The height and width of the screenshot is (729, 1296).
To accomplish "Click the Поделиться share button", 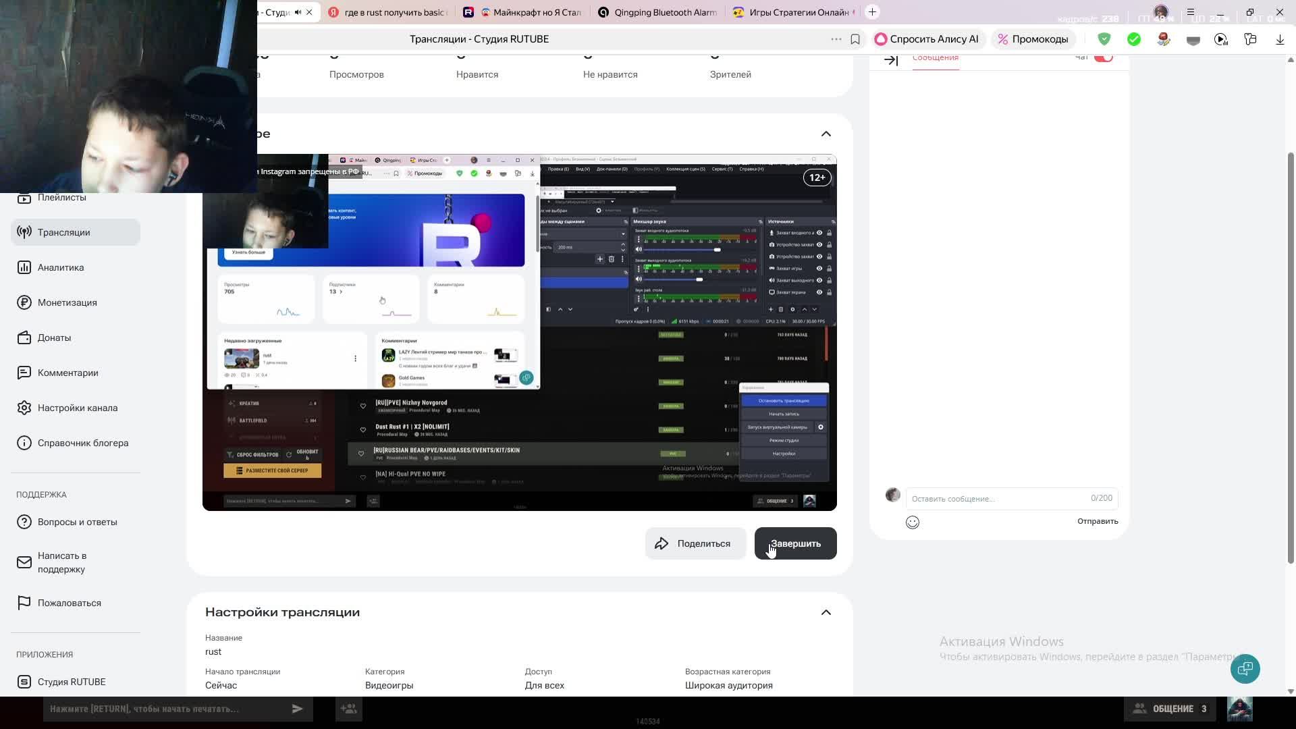I will point(695,543).
